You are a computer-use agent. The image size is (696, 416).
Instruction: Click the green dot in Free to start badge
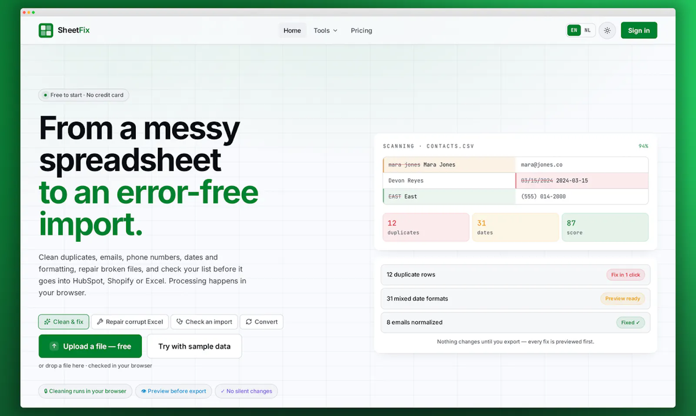45,95
